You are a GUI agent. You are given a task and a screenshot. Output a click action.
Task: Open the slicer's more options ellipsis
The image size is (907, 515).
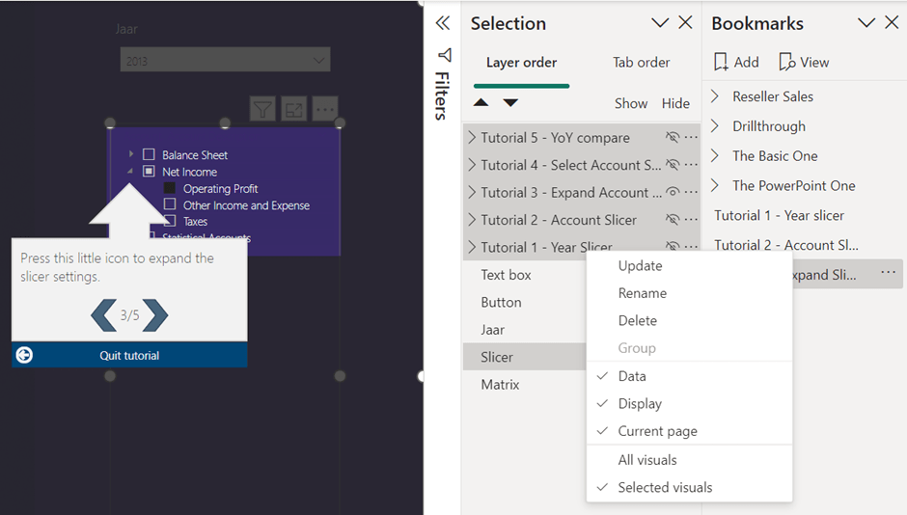[x=325, y=109]
